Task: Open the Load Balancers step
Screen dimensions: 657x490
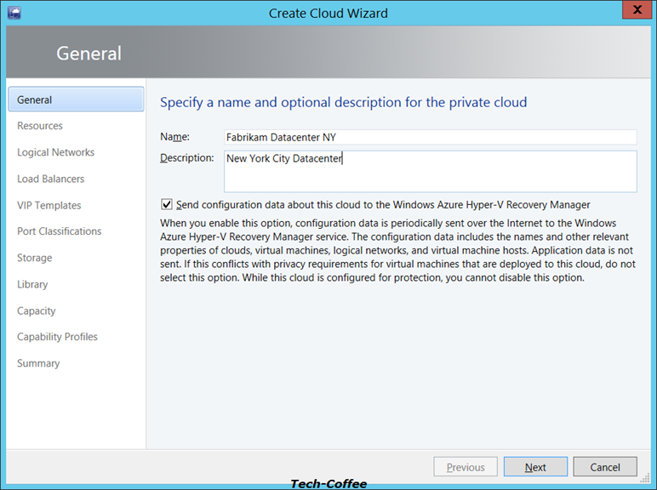Action: click(x=51, y=179)
